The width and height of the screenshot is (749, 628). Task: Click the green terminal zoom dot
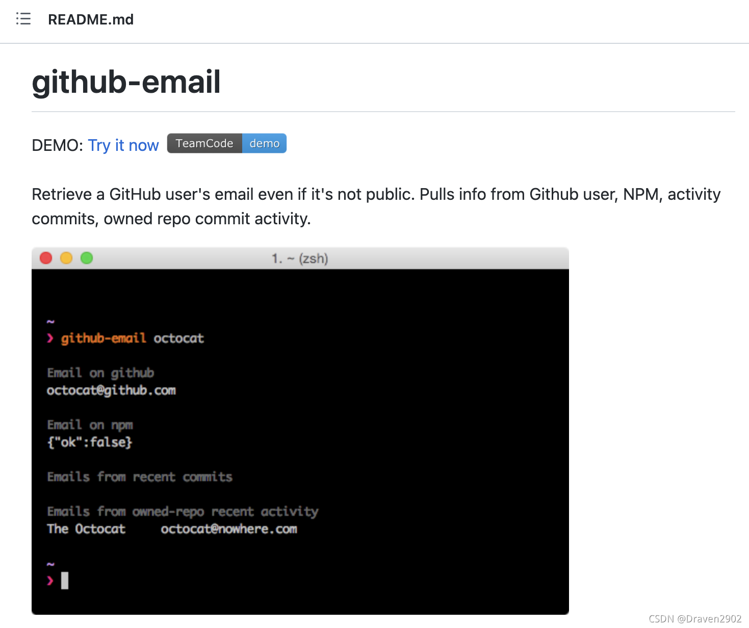[87, 258]
